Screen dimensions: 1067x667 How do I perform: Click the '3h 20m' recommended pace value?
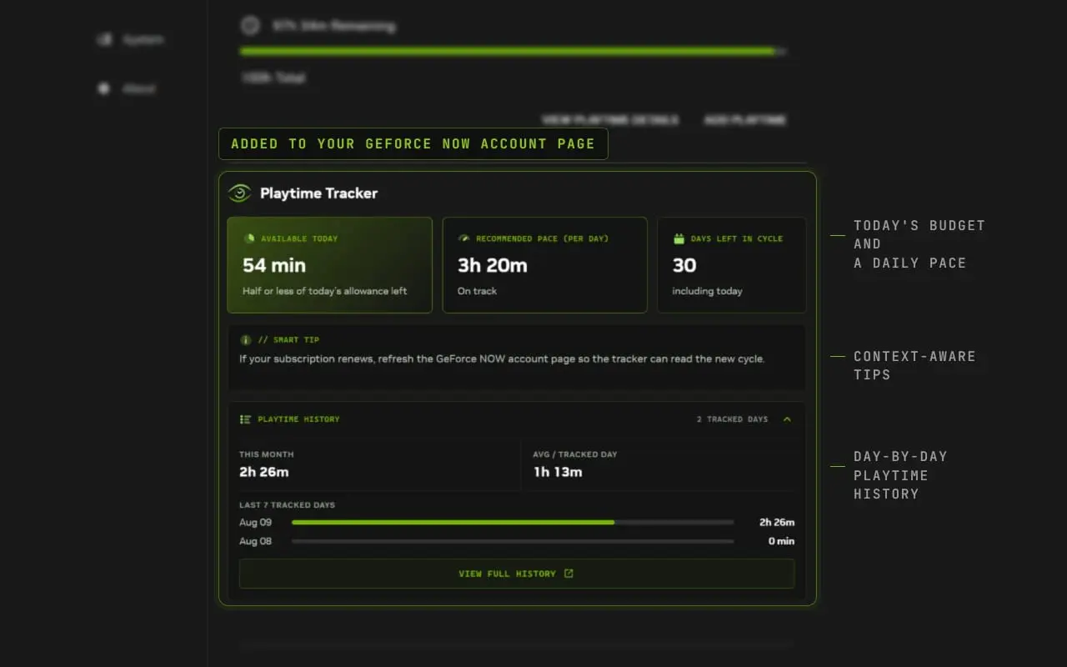pos(493,265)
